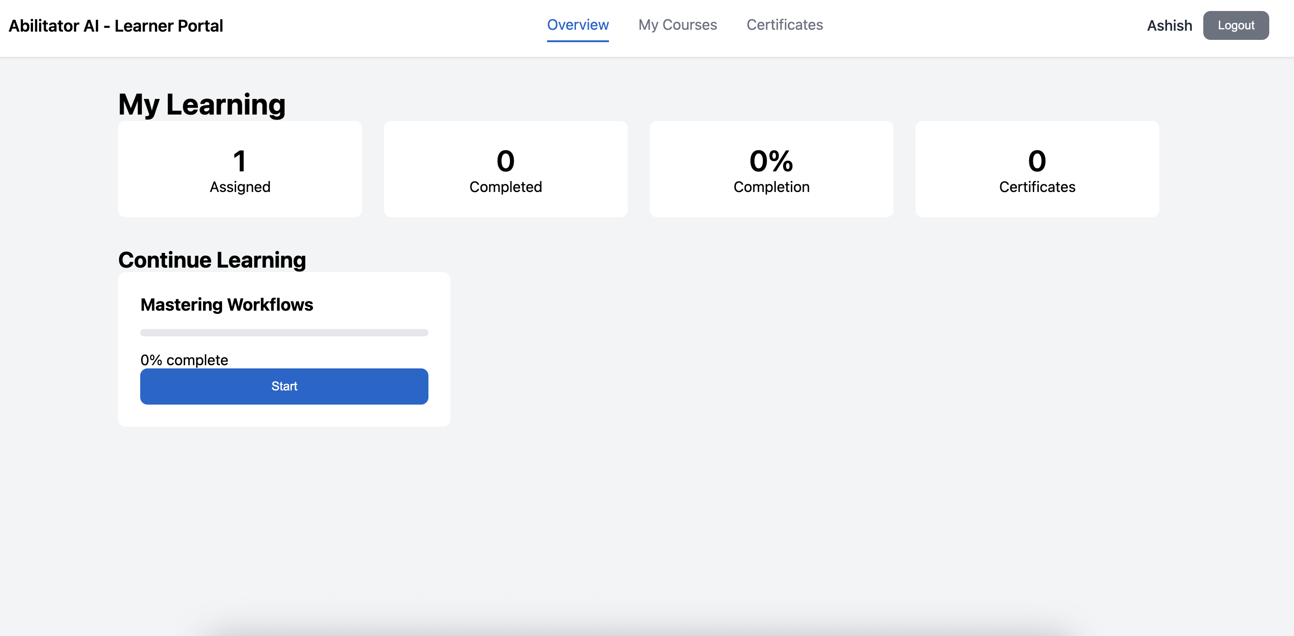Click the My Learning heading
The width and height of the screenshot is (1294, 636).
tap(202, 104)
